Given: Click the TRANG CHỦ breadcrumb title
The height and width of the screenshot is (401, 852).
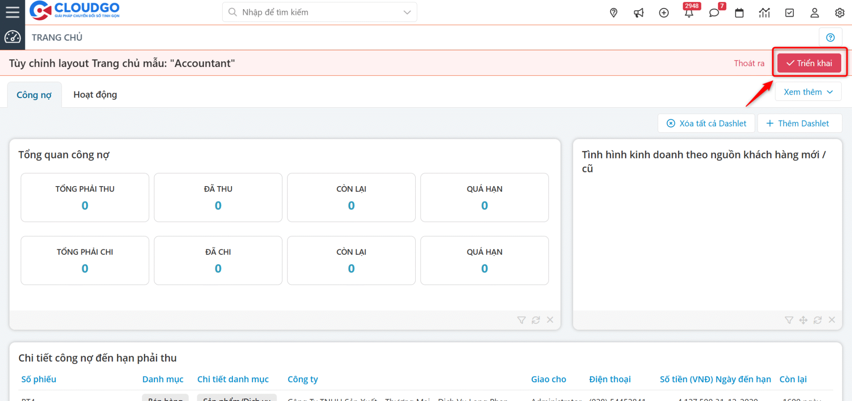Looking at the screenshot, I should coord(57,37).
